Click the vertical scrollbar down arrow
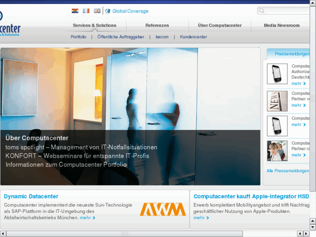Image resolution: width=316 pixels, height=237 pixels. click(313, 227)
